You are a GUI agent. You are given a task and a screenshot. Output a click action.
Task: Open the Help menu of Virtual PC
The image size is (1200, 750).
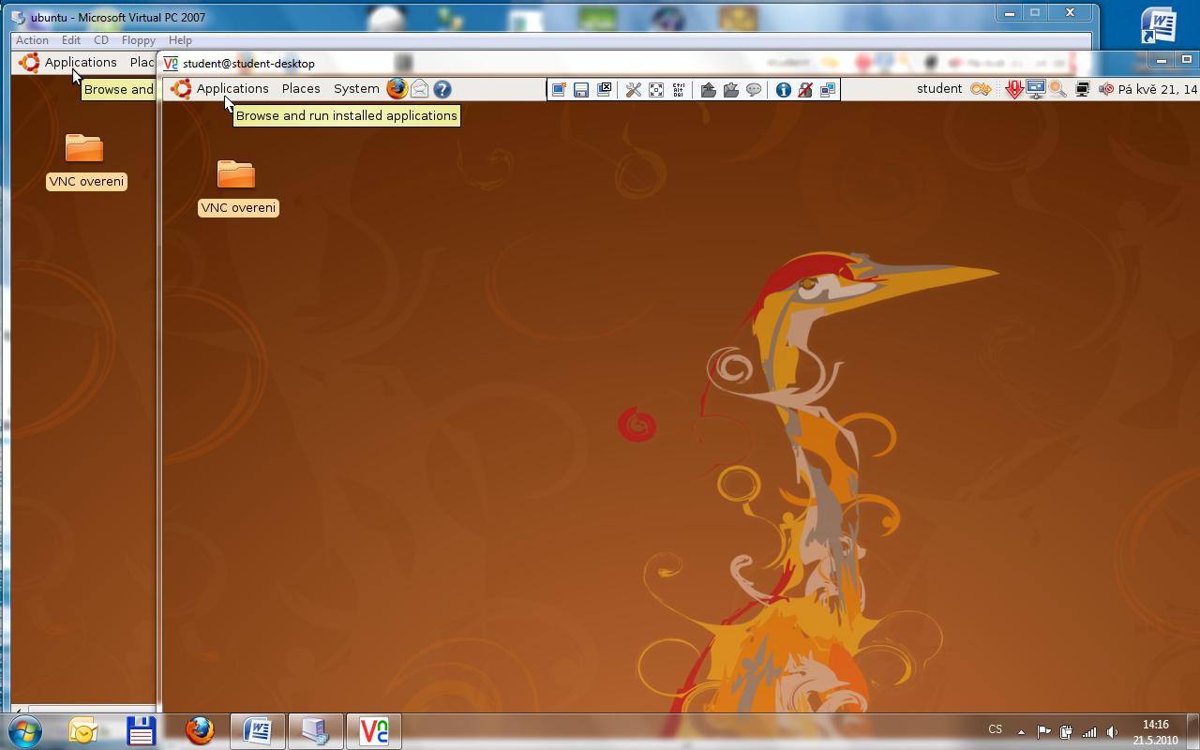(180, 40)
